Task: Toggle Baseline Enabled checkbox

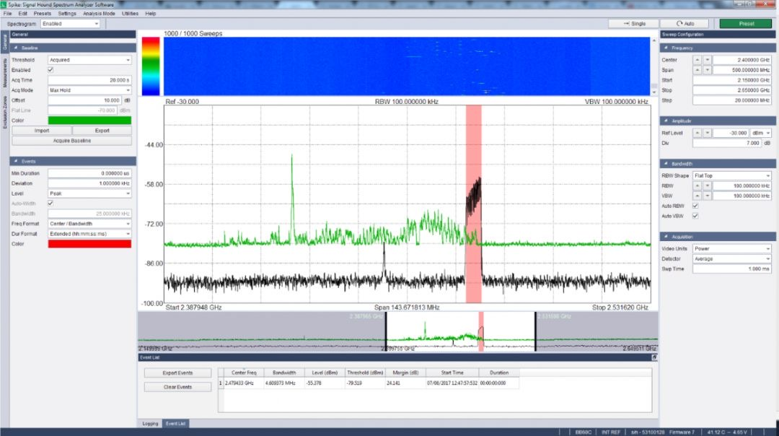Action: [x=50, y=70]
